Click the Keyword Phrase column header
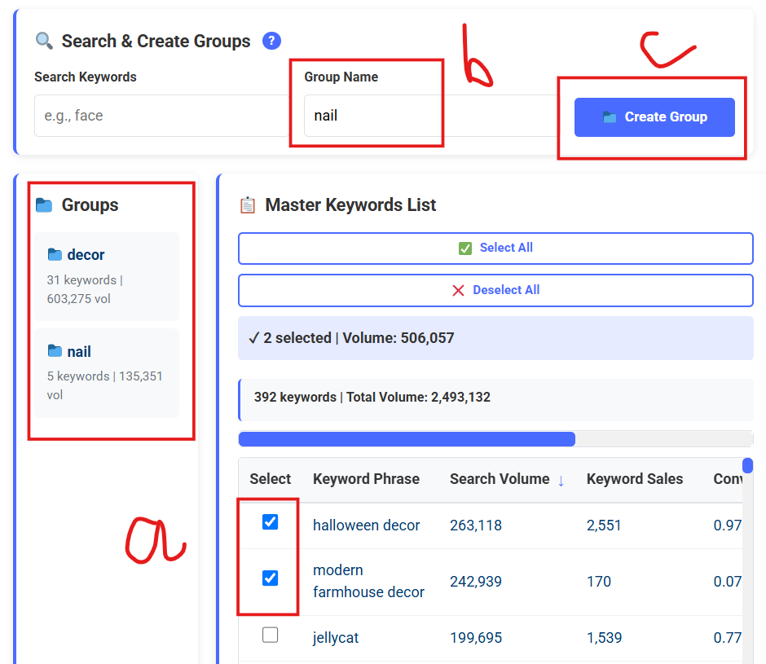 [x=366, y=479]
